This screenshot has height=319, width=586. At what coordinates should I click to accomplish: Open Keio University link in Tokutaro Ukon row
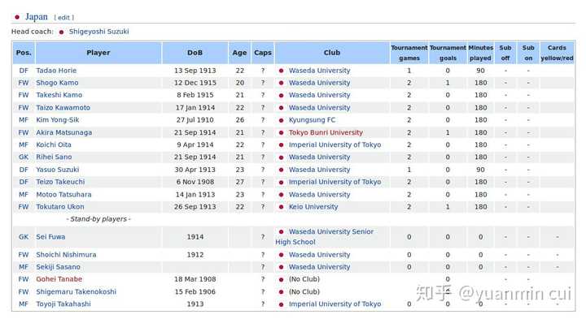point(313,207)
